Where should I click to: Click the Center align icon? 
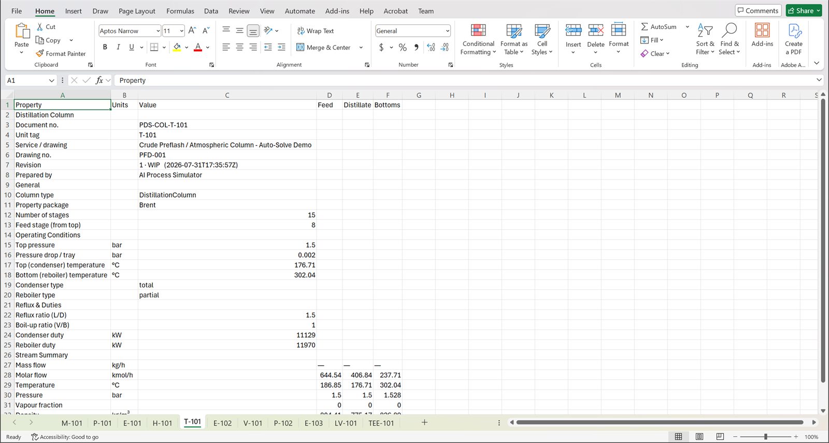coord(239,47)
